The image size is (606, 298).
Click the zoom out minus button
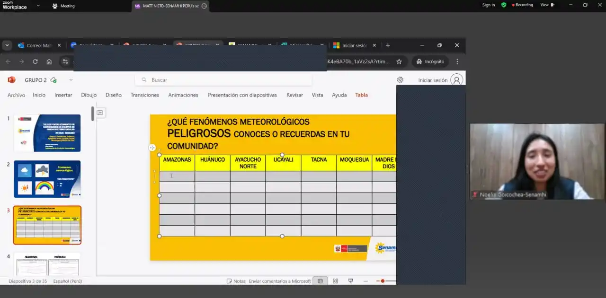366,281
